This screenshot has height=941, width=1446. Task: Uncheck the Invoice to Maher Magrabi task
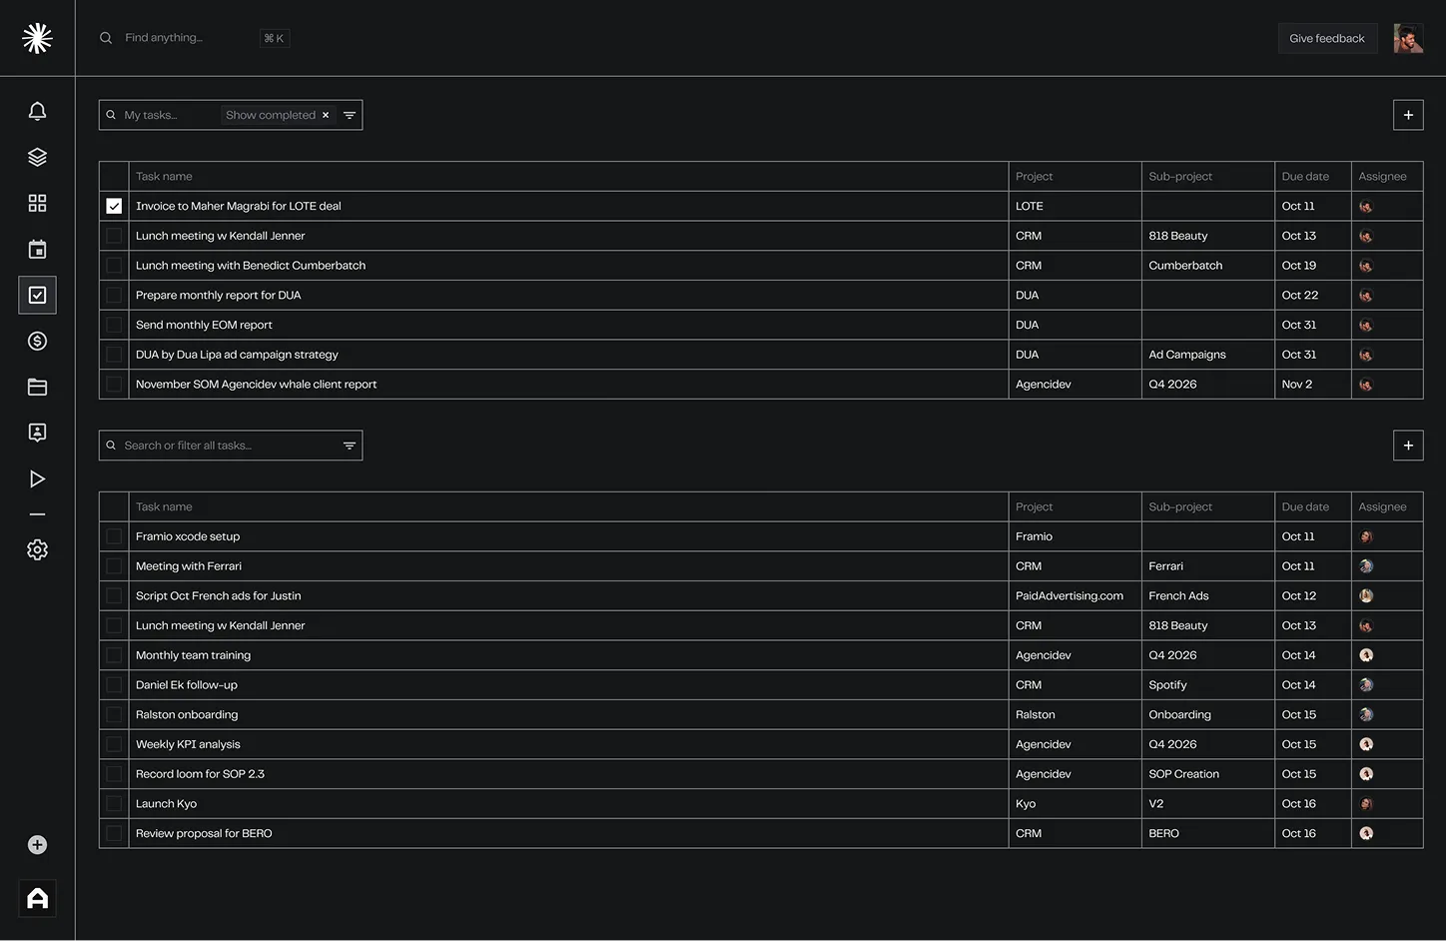114,206
